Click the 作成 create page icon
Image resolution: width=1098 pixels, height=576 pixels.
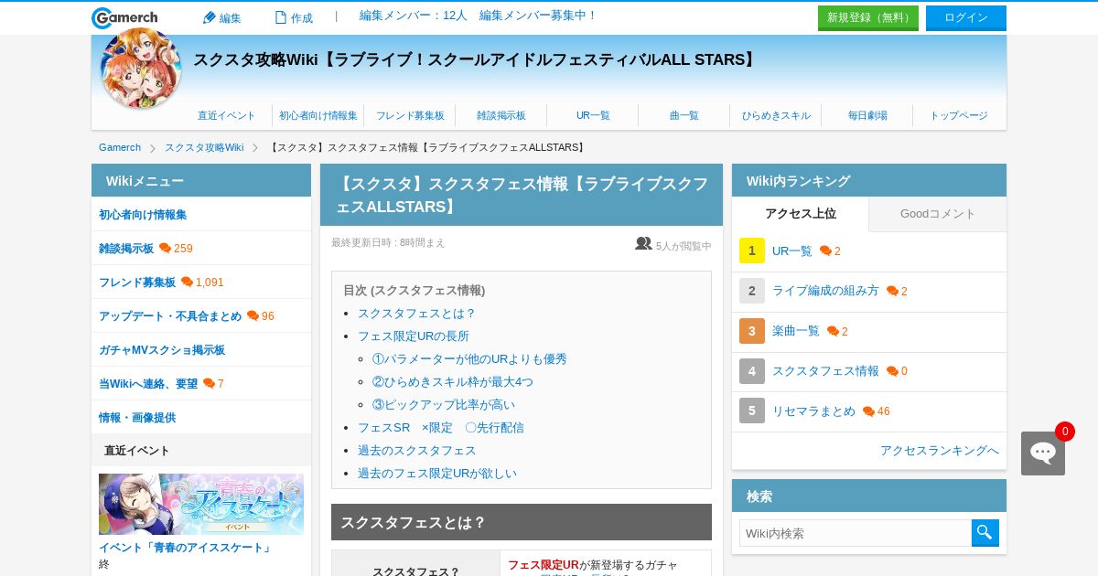pos(281,17)
